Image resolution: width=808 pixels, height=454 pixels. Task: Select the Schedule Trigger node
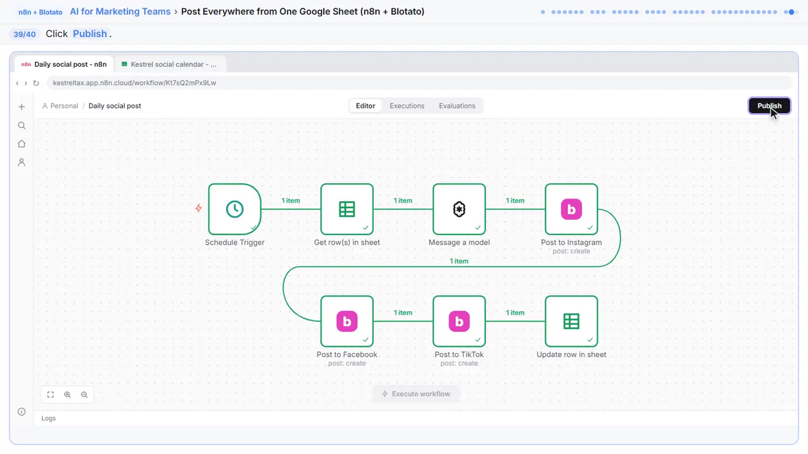point(235,209)
